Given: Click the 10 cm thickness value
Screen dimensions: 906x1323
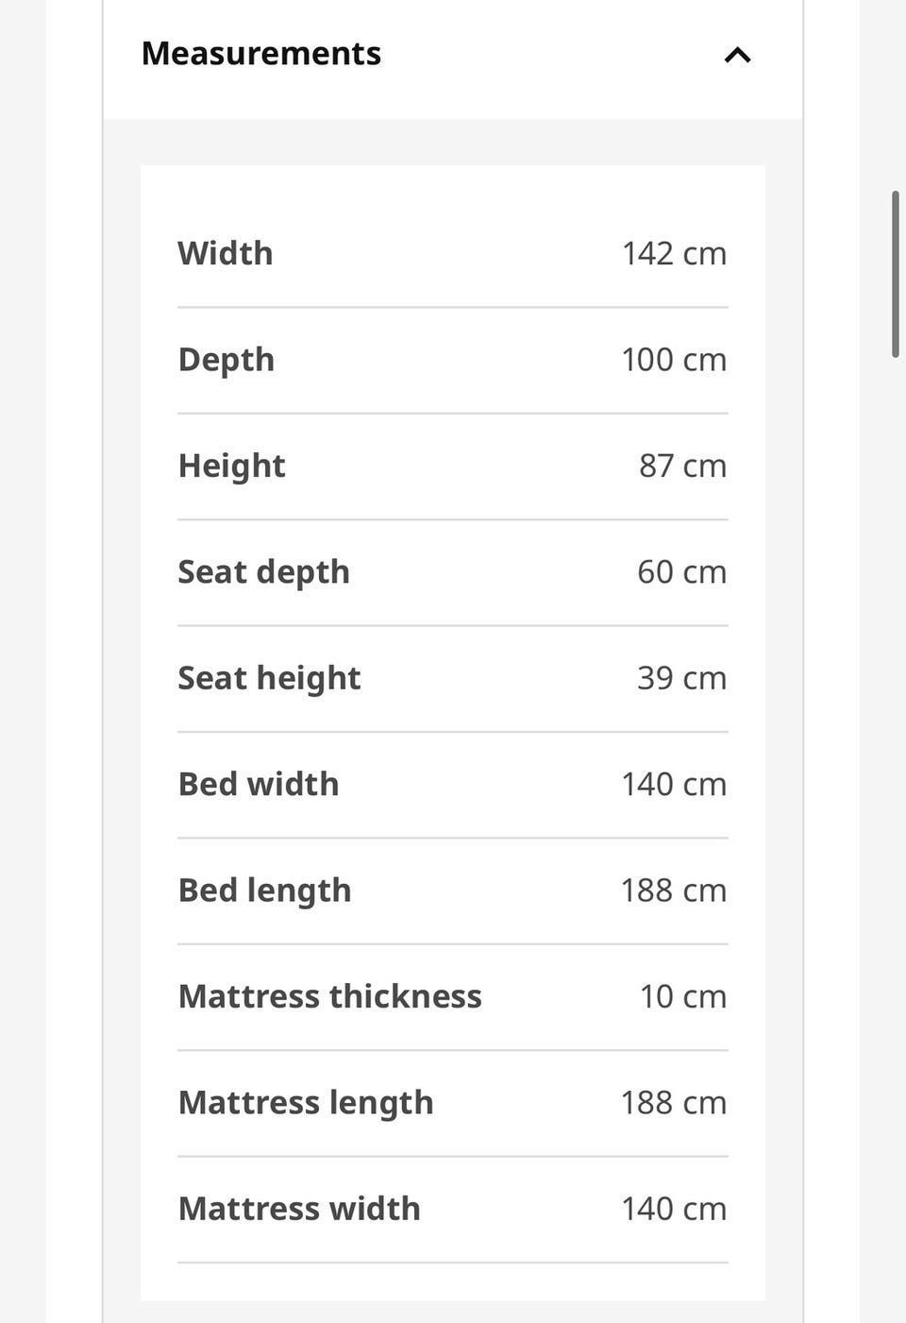Looking at the screenshot, I should 683,996.
